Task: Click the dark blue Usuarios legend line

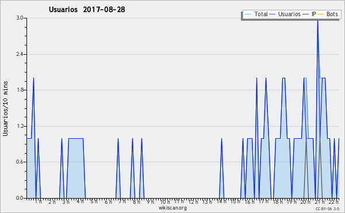Action: click(273, 14)
